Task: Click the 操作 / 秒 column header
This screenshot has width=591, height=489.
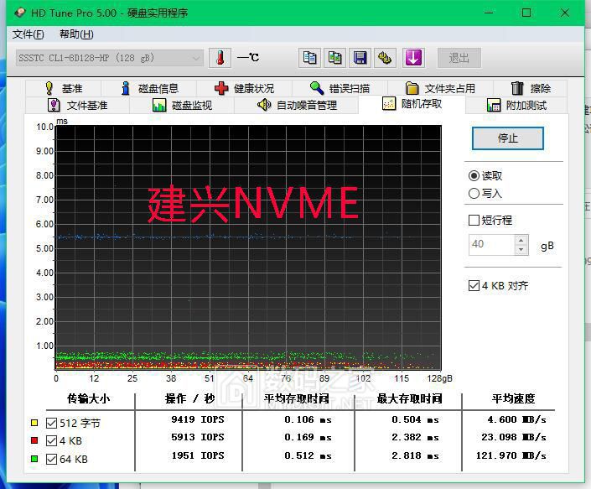Action: tap(189, 398)
